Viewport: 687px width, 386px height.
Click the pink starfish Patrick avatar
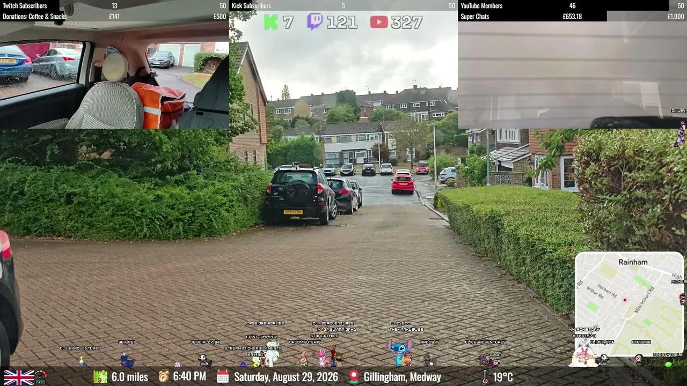304,358
